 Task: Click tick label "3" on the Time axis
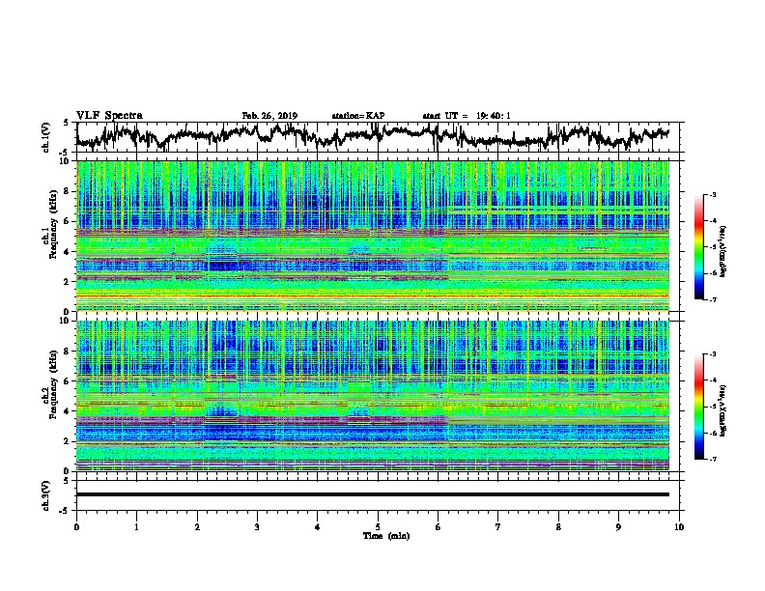point(257,527)
